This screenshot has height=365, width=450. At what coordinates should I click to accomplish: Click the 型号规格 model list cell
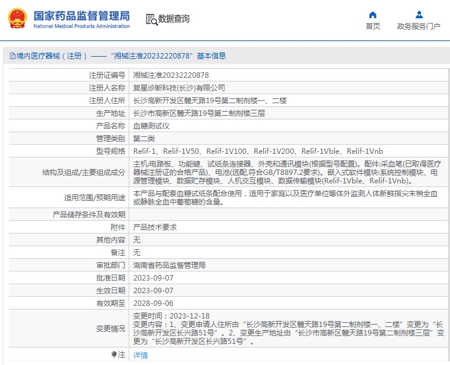pos(289,151)
